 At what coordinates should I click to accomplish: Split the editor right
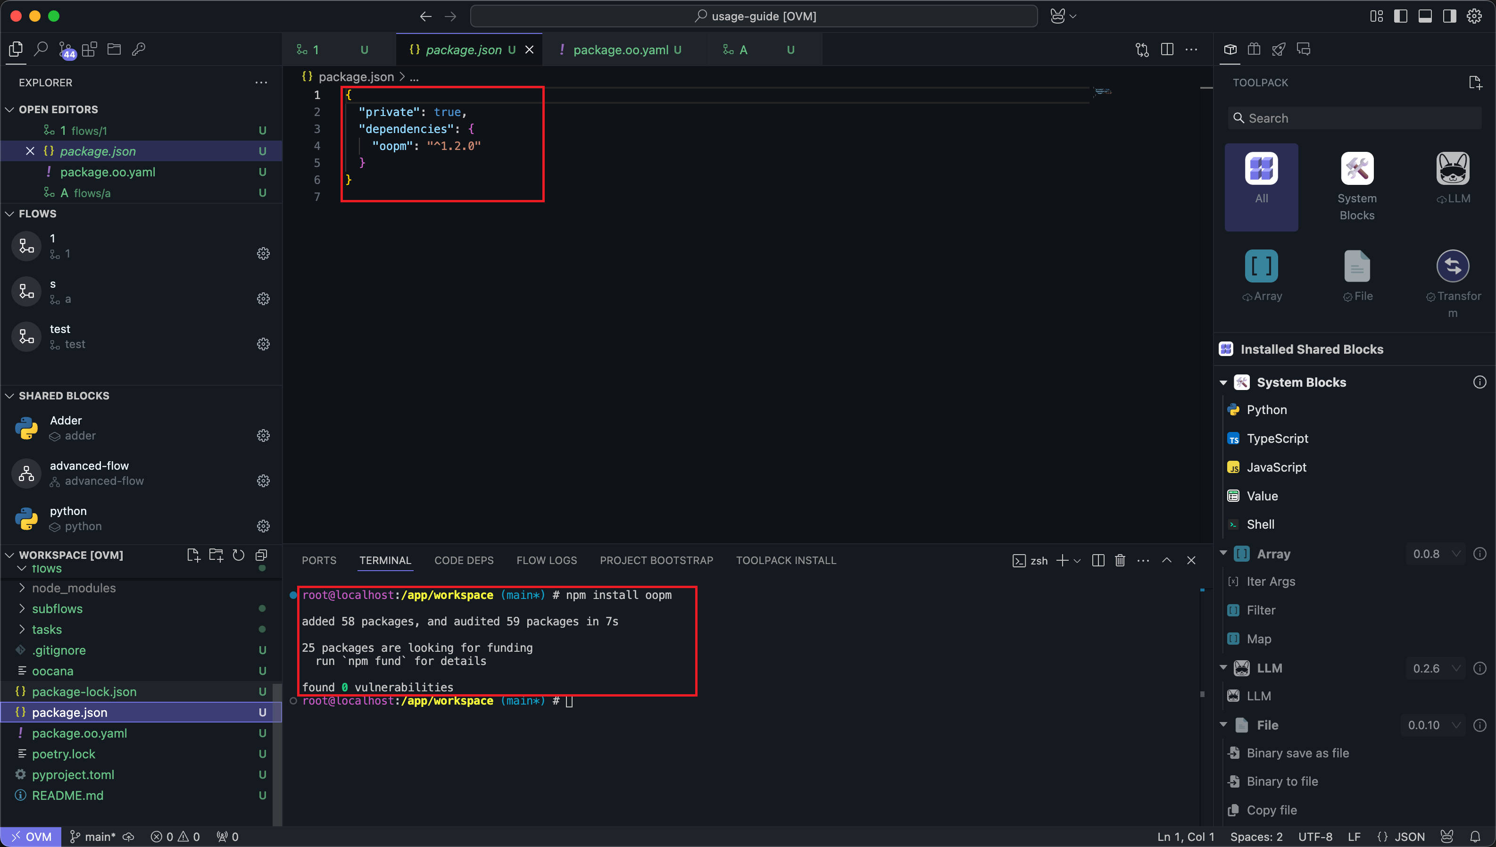click(1167, 50)
